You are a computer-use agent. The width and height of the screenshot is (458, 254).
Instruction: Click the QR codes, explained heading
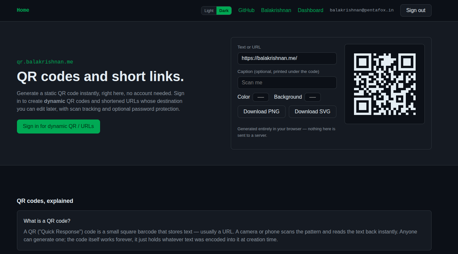[45, 201]
